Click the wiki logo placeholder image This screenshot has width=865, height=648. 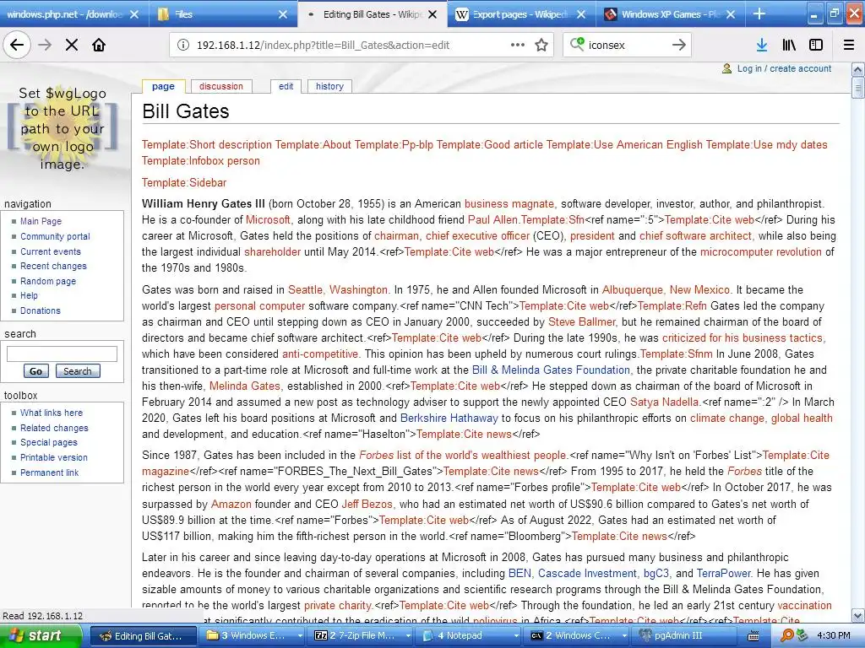coord(63,128)
